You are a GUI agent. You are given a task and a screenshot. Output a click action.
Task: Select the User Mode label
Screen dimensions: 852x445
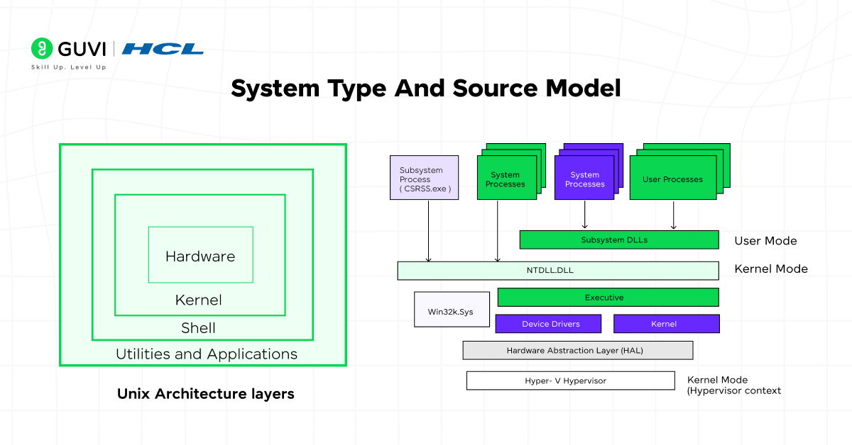click(x=765, y=241)
